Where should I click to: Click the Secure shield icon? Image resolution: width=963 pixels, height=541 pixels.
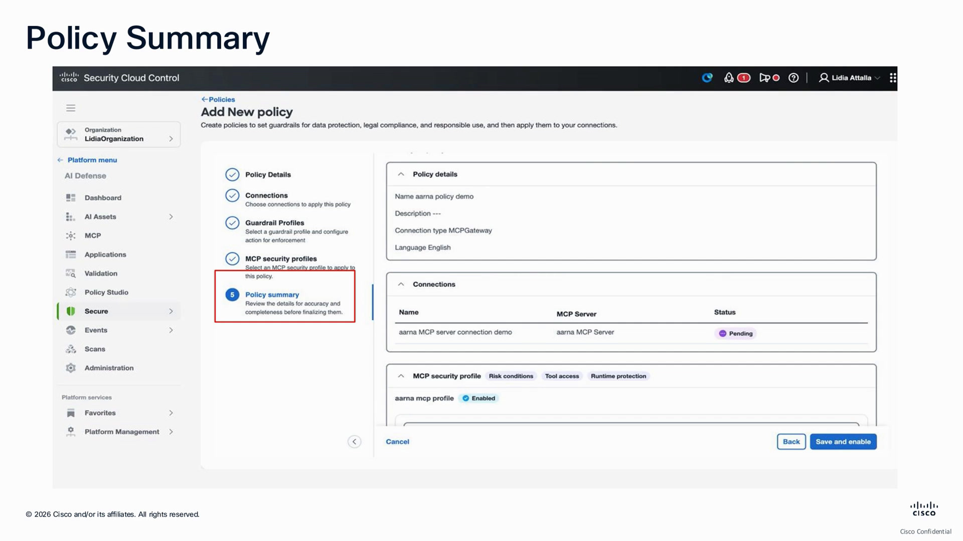[x=71, y=311]
